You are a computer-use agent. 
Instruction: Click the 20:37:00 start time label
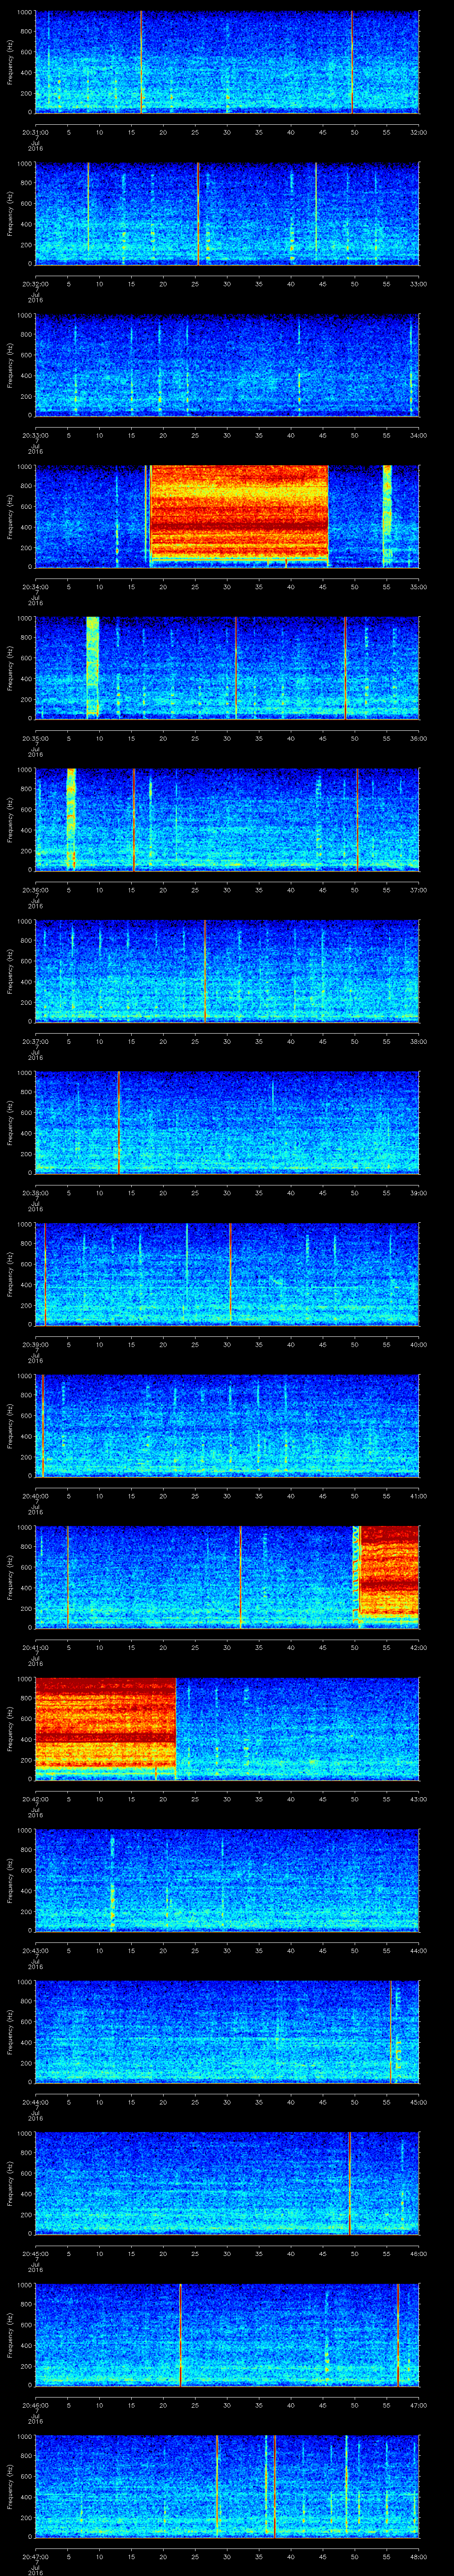[35, 1041]
